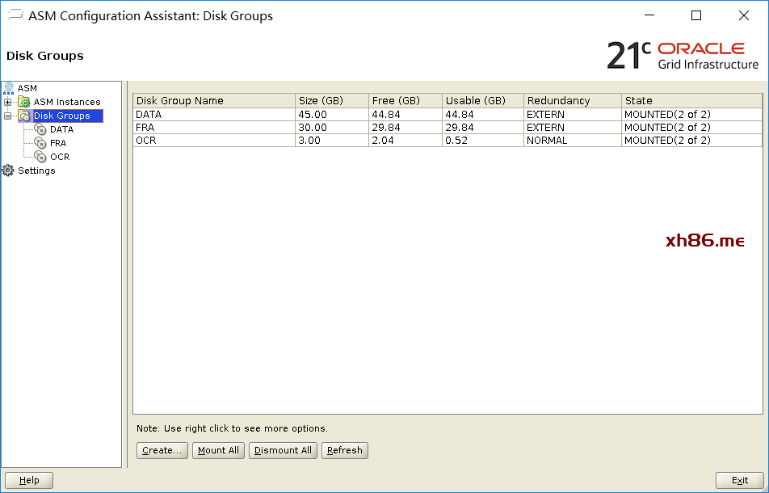Click the Disk Groups folder icon
769x493 pixels.
coord(24,116)
